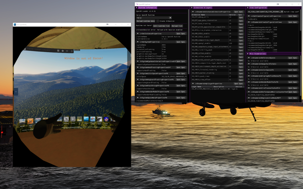The width and height of the screenshot is (303, 189).
Task: Click the Layer Name column header
Action: click(x=202, y=86)
